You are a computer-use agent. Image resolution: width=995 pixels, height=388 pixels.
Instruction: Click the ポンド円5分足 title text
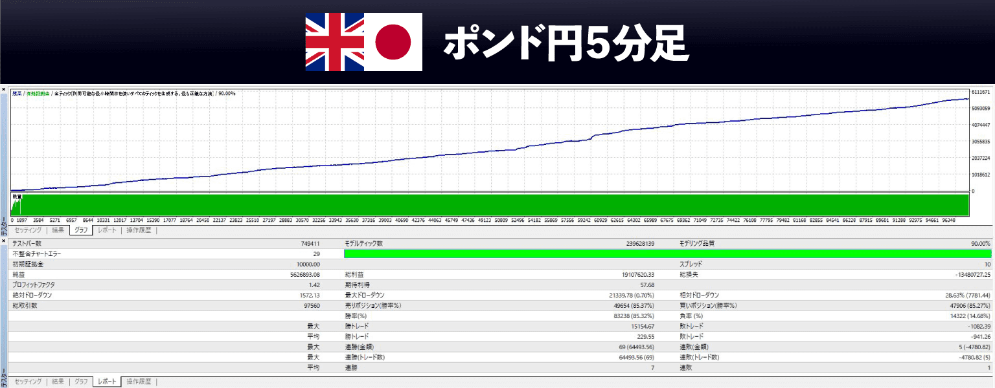(564, 43)
